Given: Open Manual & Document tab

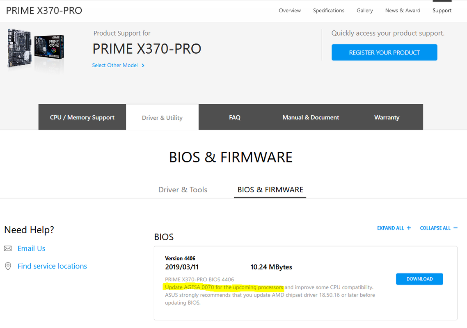Looking at the screenshot, I should click(x=311, y=117).
